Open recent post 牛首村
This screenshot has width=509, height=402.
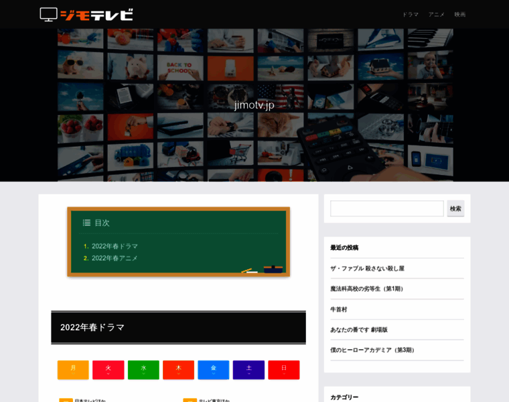tap(339, 310)
